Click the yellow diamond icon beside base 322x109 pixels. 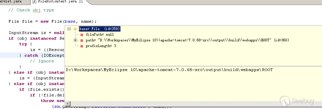coord(75,29)
